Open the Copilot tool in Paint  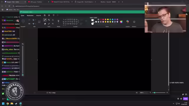point(128,21)
